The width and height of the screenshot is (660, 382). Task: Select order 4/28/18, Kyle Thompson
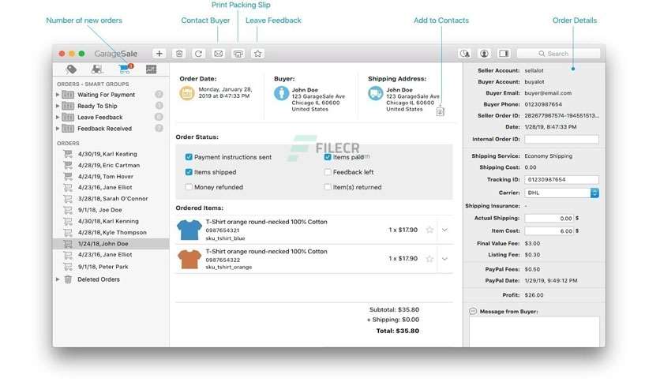tap(111, 232)
